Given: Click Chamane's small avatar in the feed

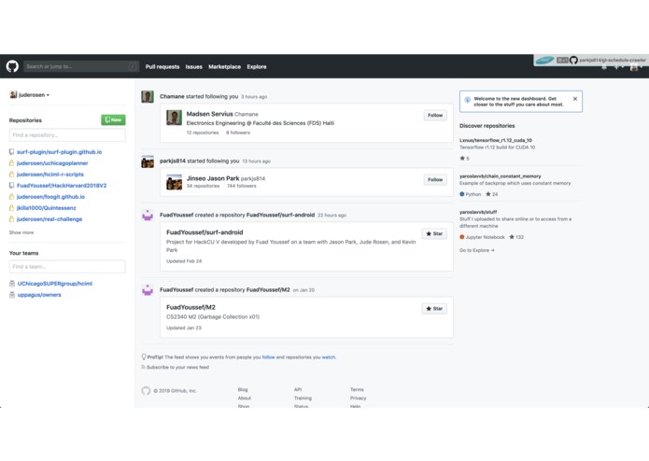Looking at the screenshot, I should (x=148, y=96).
